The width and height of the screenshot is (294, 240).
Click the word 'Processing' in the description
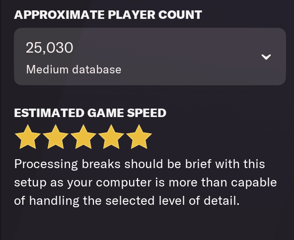(x=46, y=164)
